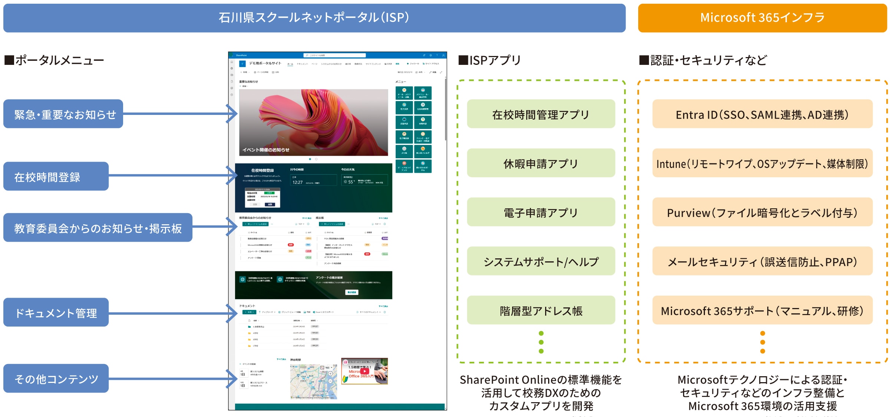Open システムからのお知らせ navigation tab
This screenshot has width=890, height=417.
point(331,64)
